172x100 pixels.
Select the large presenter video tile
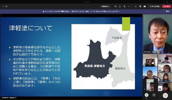[x=157, y=34]
